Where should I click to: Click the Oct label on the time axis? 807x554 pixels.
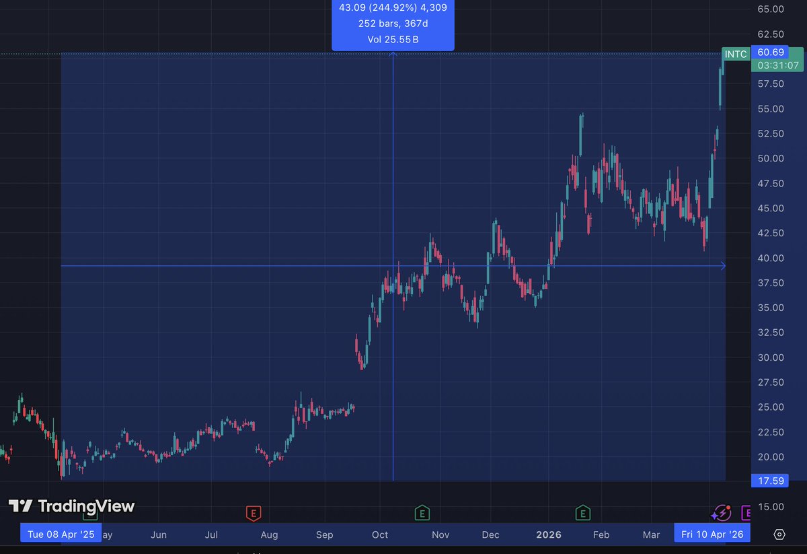[380, 535]
